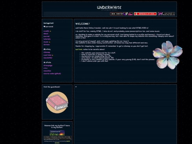
Task: Open the sitemap link
Action: pyautogui.click(x=47, y=52)
